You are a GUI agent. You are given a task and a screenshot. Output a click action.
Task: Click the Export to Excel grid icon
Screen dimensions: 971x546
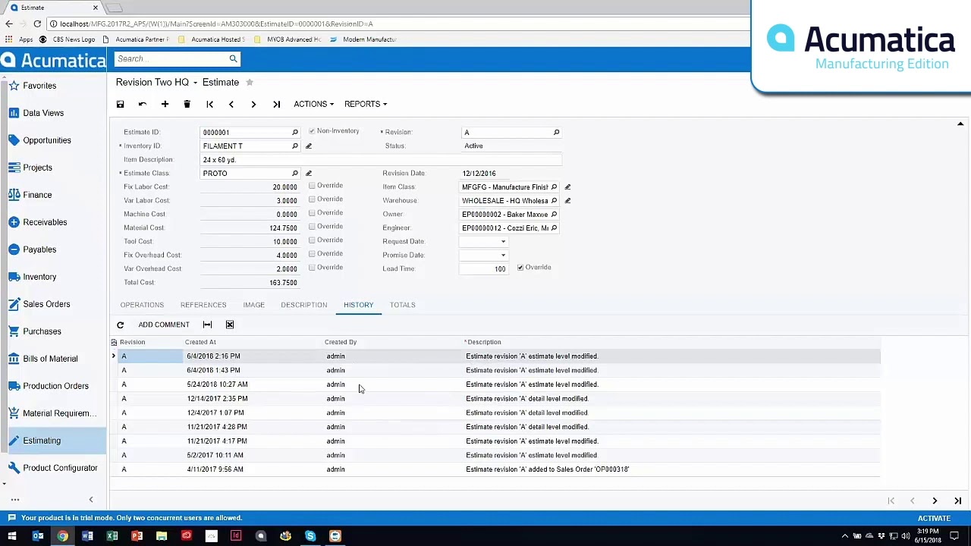point(229,325)
